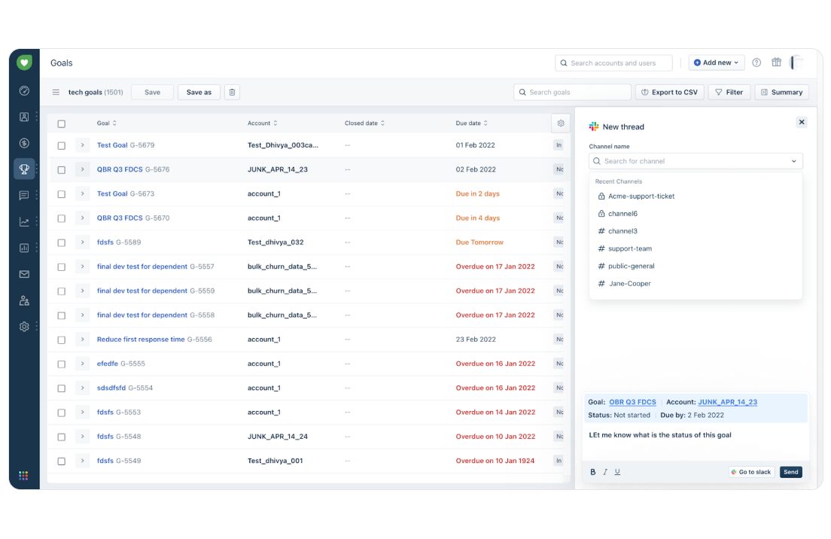This screenshot has width=831, height=539.
Task: Tick the checkbox beside fdsfs G-5589
Action: coord(61,242)
